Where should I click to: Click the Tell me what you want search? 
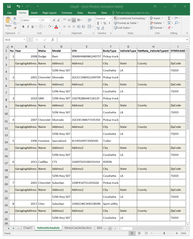coord(131,13)
